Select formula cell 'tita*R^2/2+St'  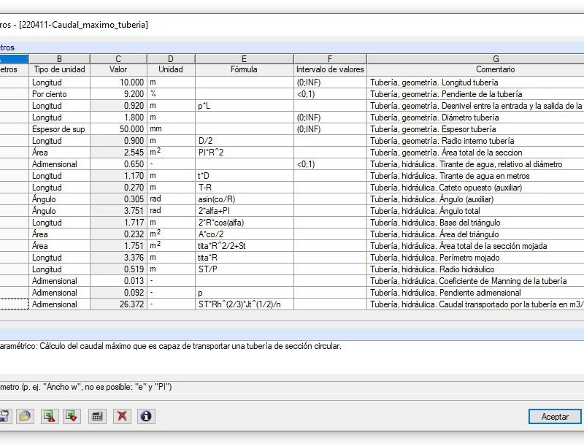[245, 246]
